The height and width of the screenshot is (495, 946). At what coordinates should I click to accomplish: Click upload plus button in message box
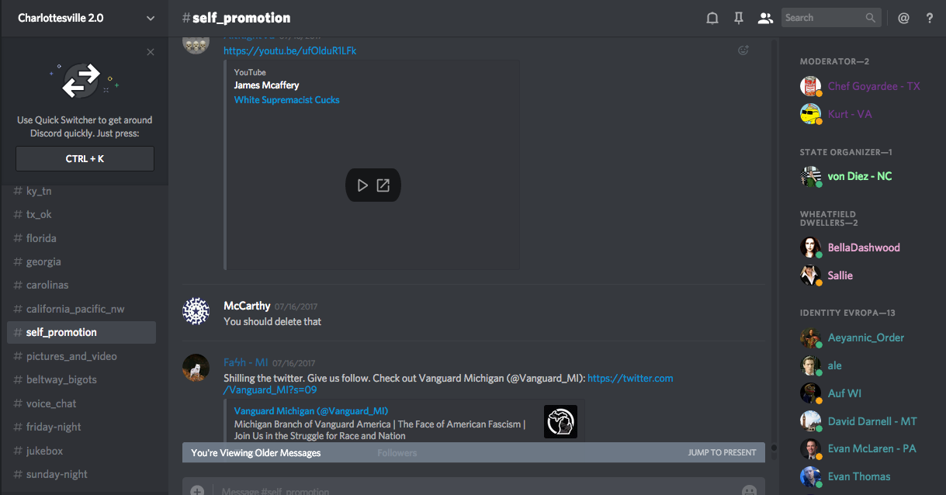point(197,490)
